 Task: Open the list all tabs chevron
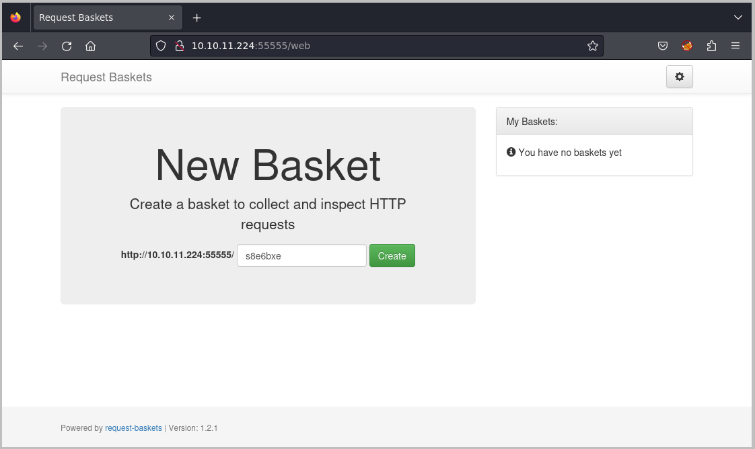738,17
